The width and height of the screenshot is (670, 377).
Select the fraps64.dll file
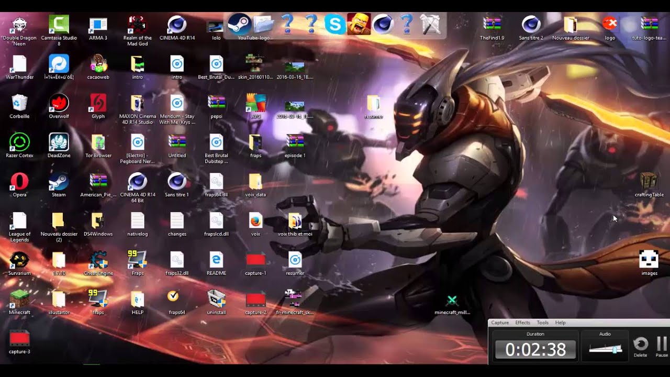pyautogui.click(x=216, y=182)
